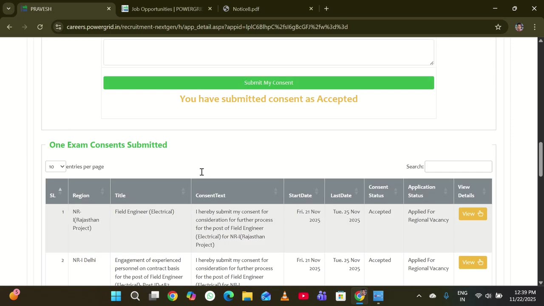Open the Windows Start menu

[x=116, y=296]
